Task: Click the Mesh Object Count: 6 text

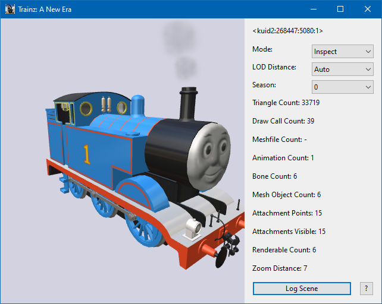Action: tap(287, 195)
